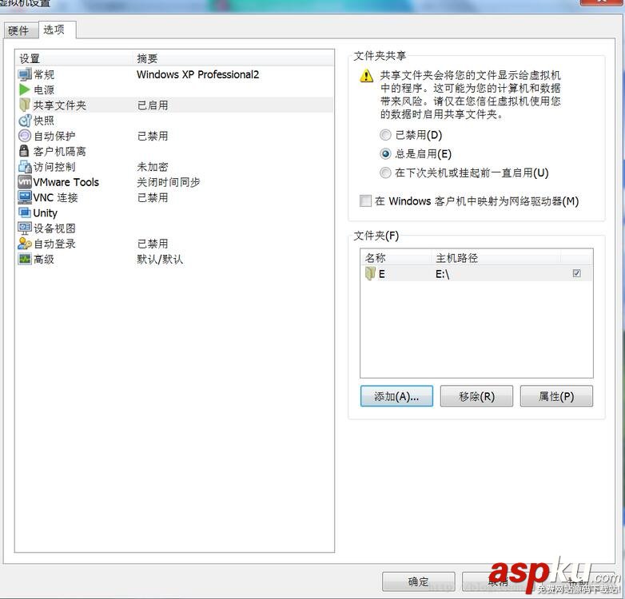Click the 自动登录 autologin user icon
Screen dimensions: 625x599
tap(24, 244)
